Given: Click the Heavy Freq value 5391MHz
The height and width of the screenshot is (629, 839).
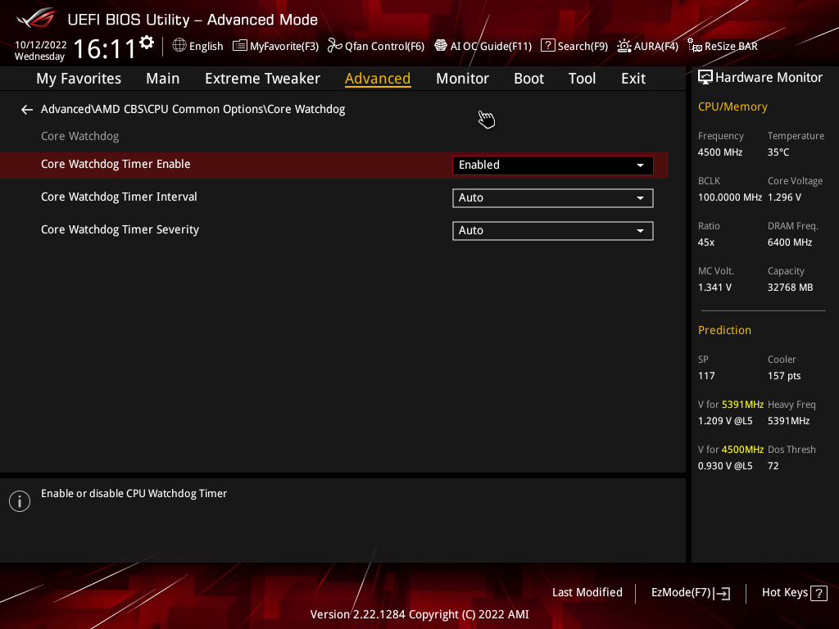Looking at the screenshot, I should (x=788, y=421).
